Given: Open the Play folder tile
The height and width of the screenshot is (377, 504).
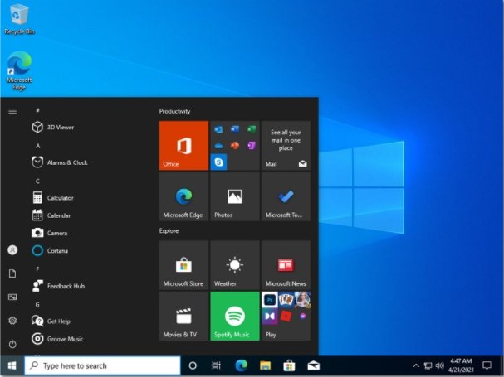Looking at the screenshot, I should [286, 316].
